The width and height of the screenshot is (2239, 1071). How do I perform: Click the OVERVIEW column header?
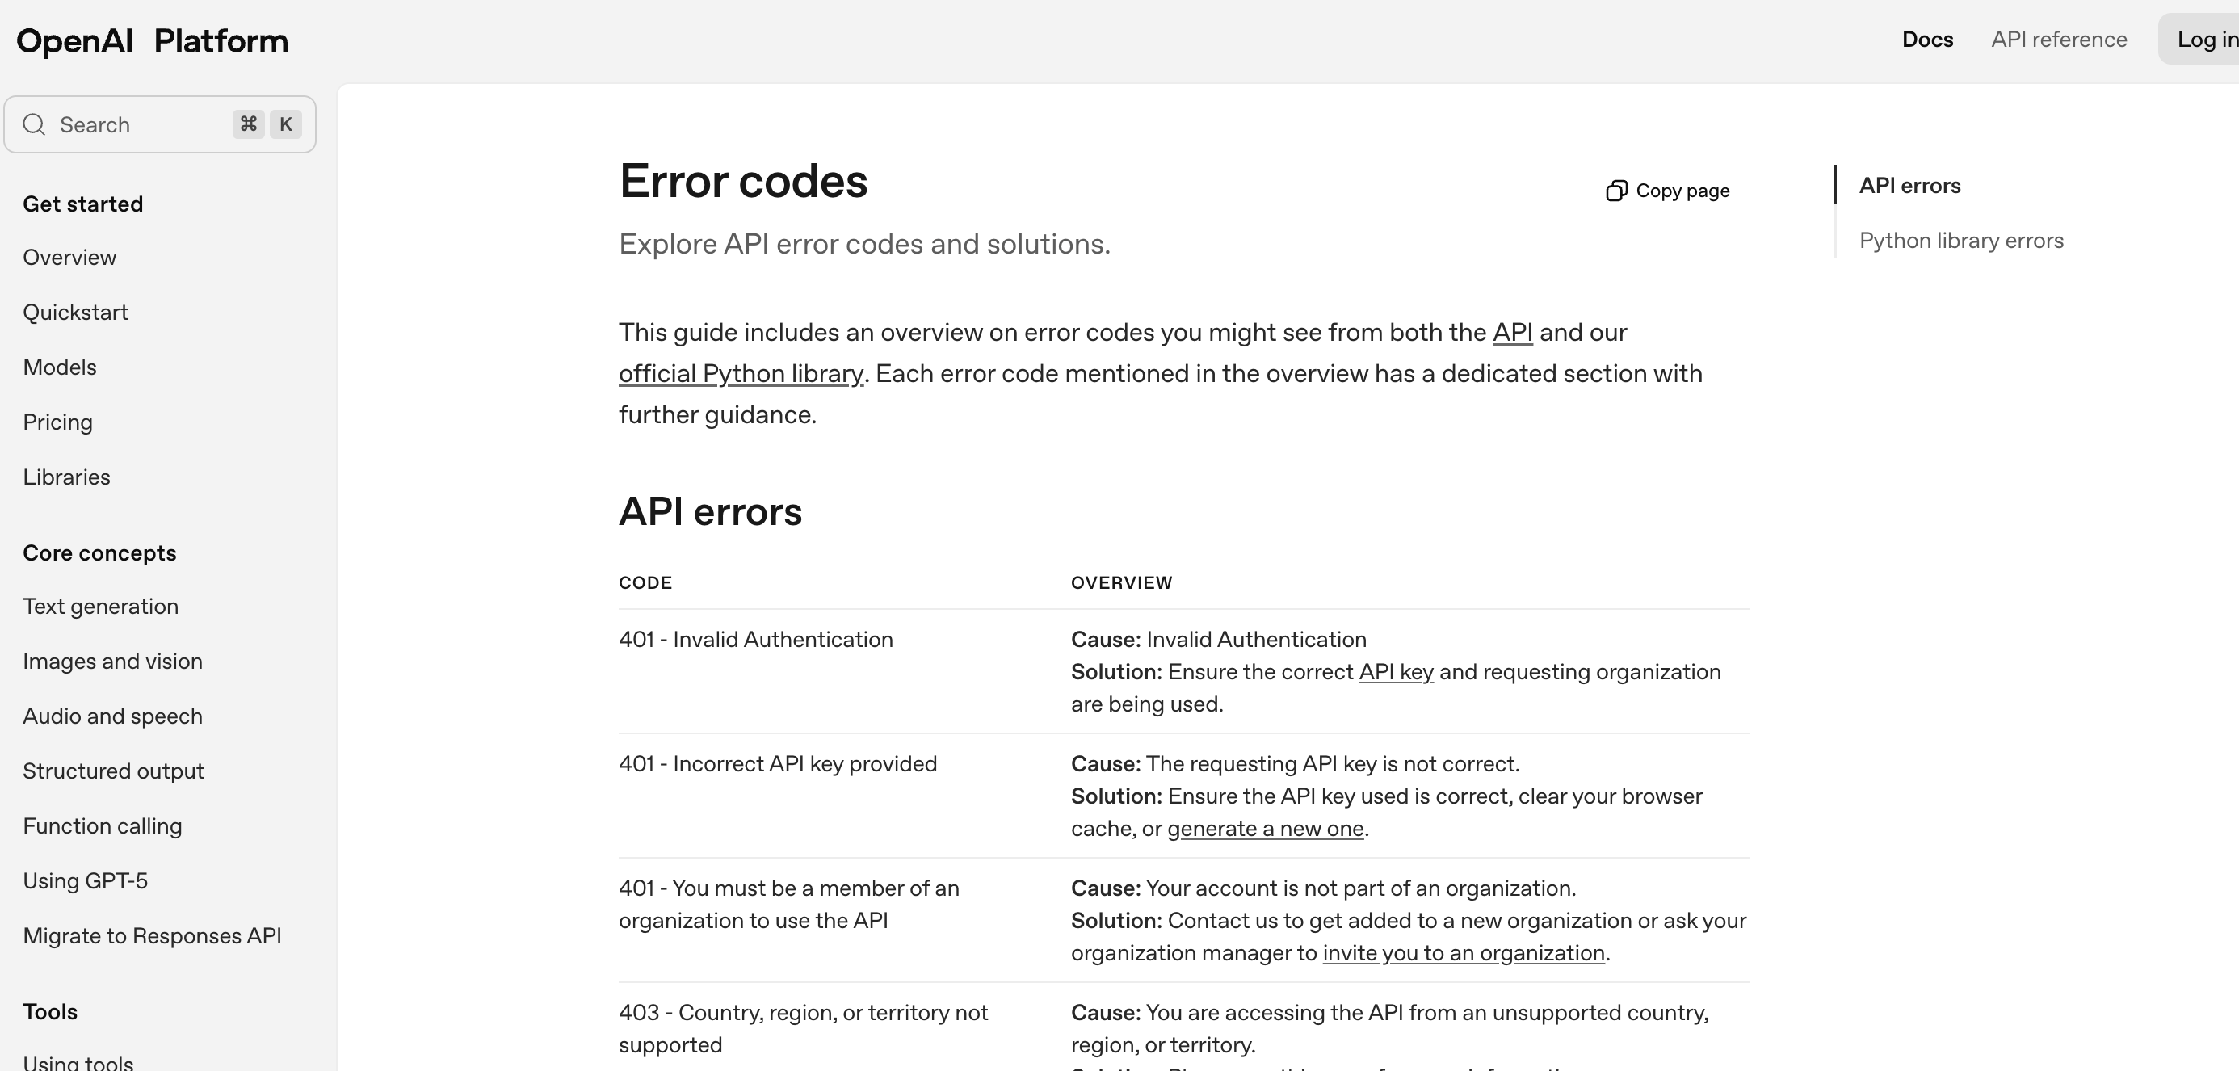[x=1121, y=582]
